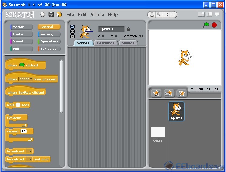Click the repeat 10 value field
This screenshot has height=172, width=226.
coord(24,131)
